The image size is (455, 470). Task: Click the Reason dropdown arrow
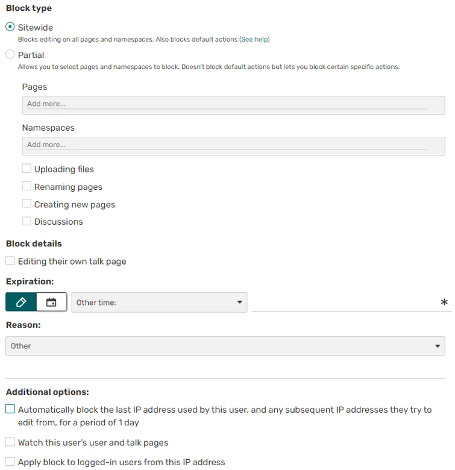tap(438, 346)
